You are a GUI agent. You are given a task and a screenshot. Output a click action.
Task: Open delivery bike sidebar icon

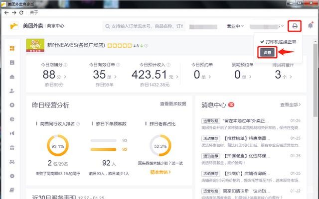pyautogui.click(x=12, y=162)
